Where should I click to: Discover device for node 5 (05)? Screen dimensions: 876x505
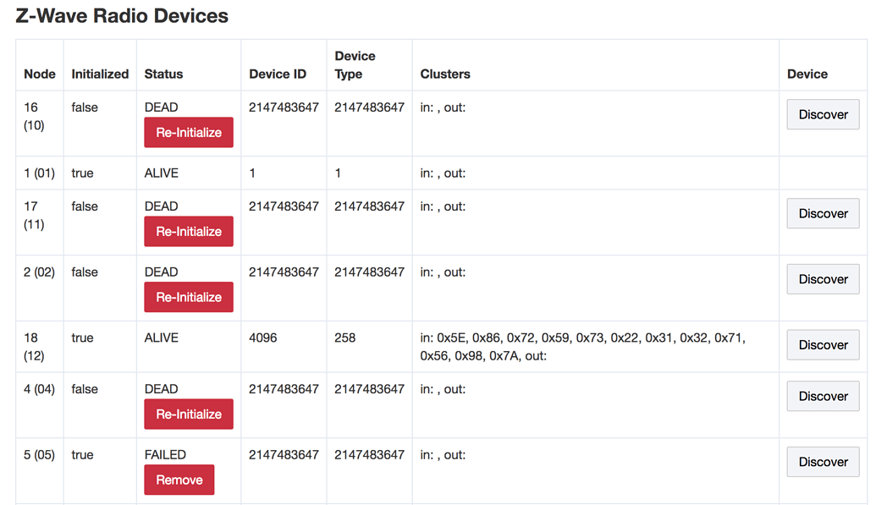(823, 462)
